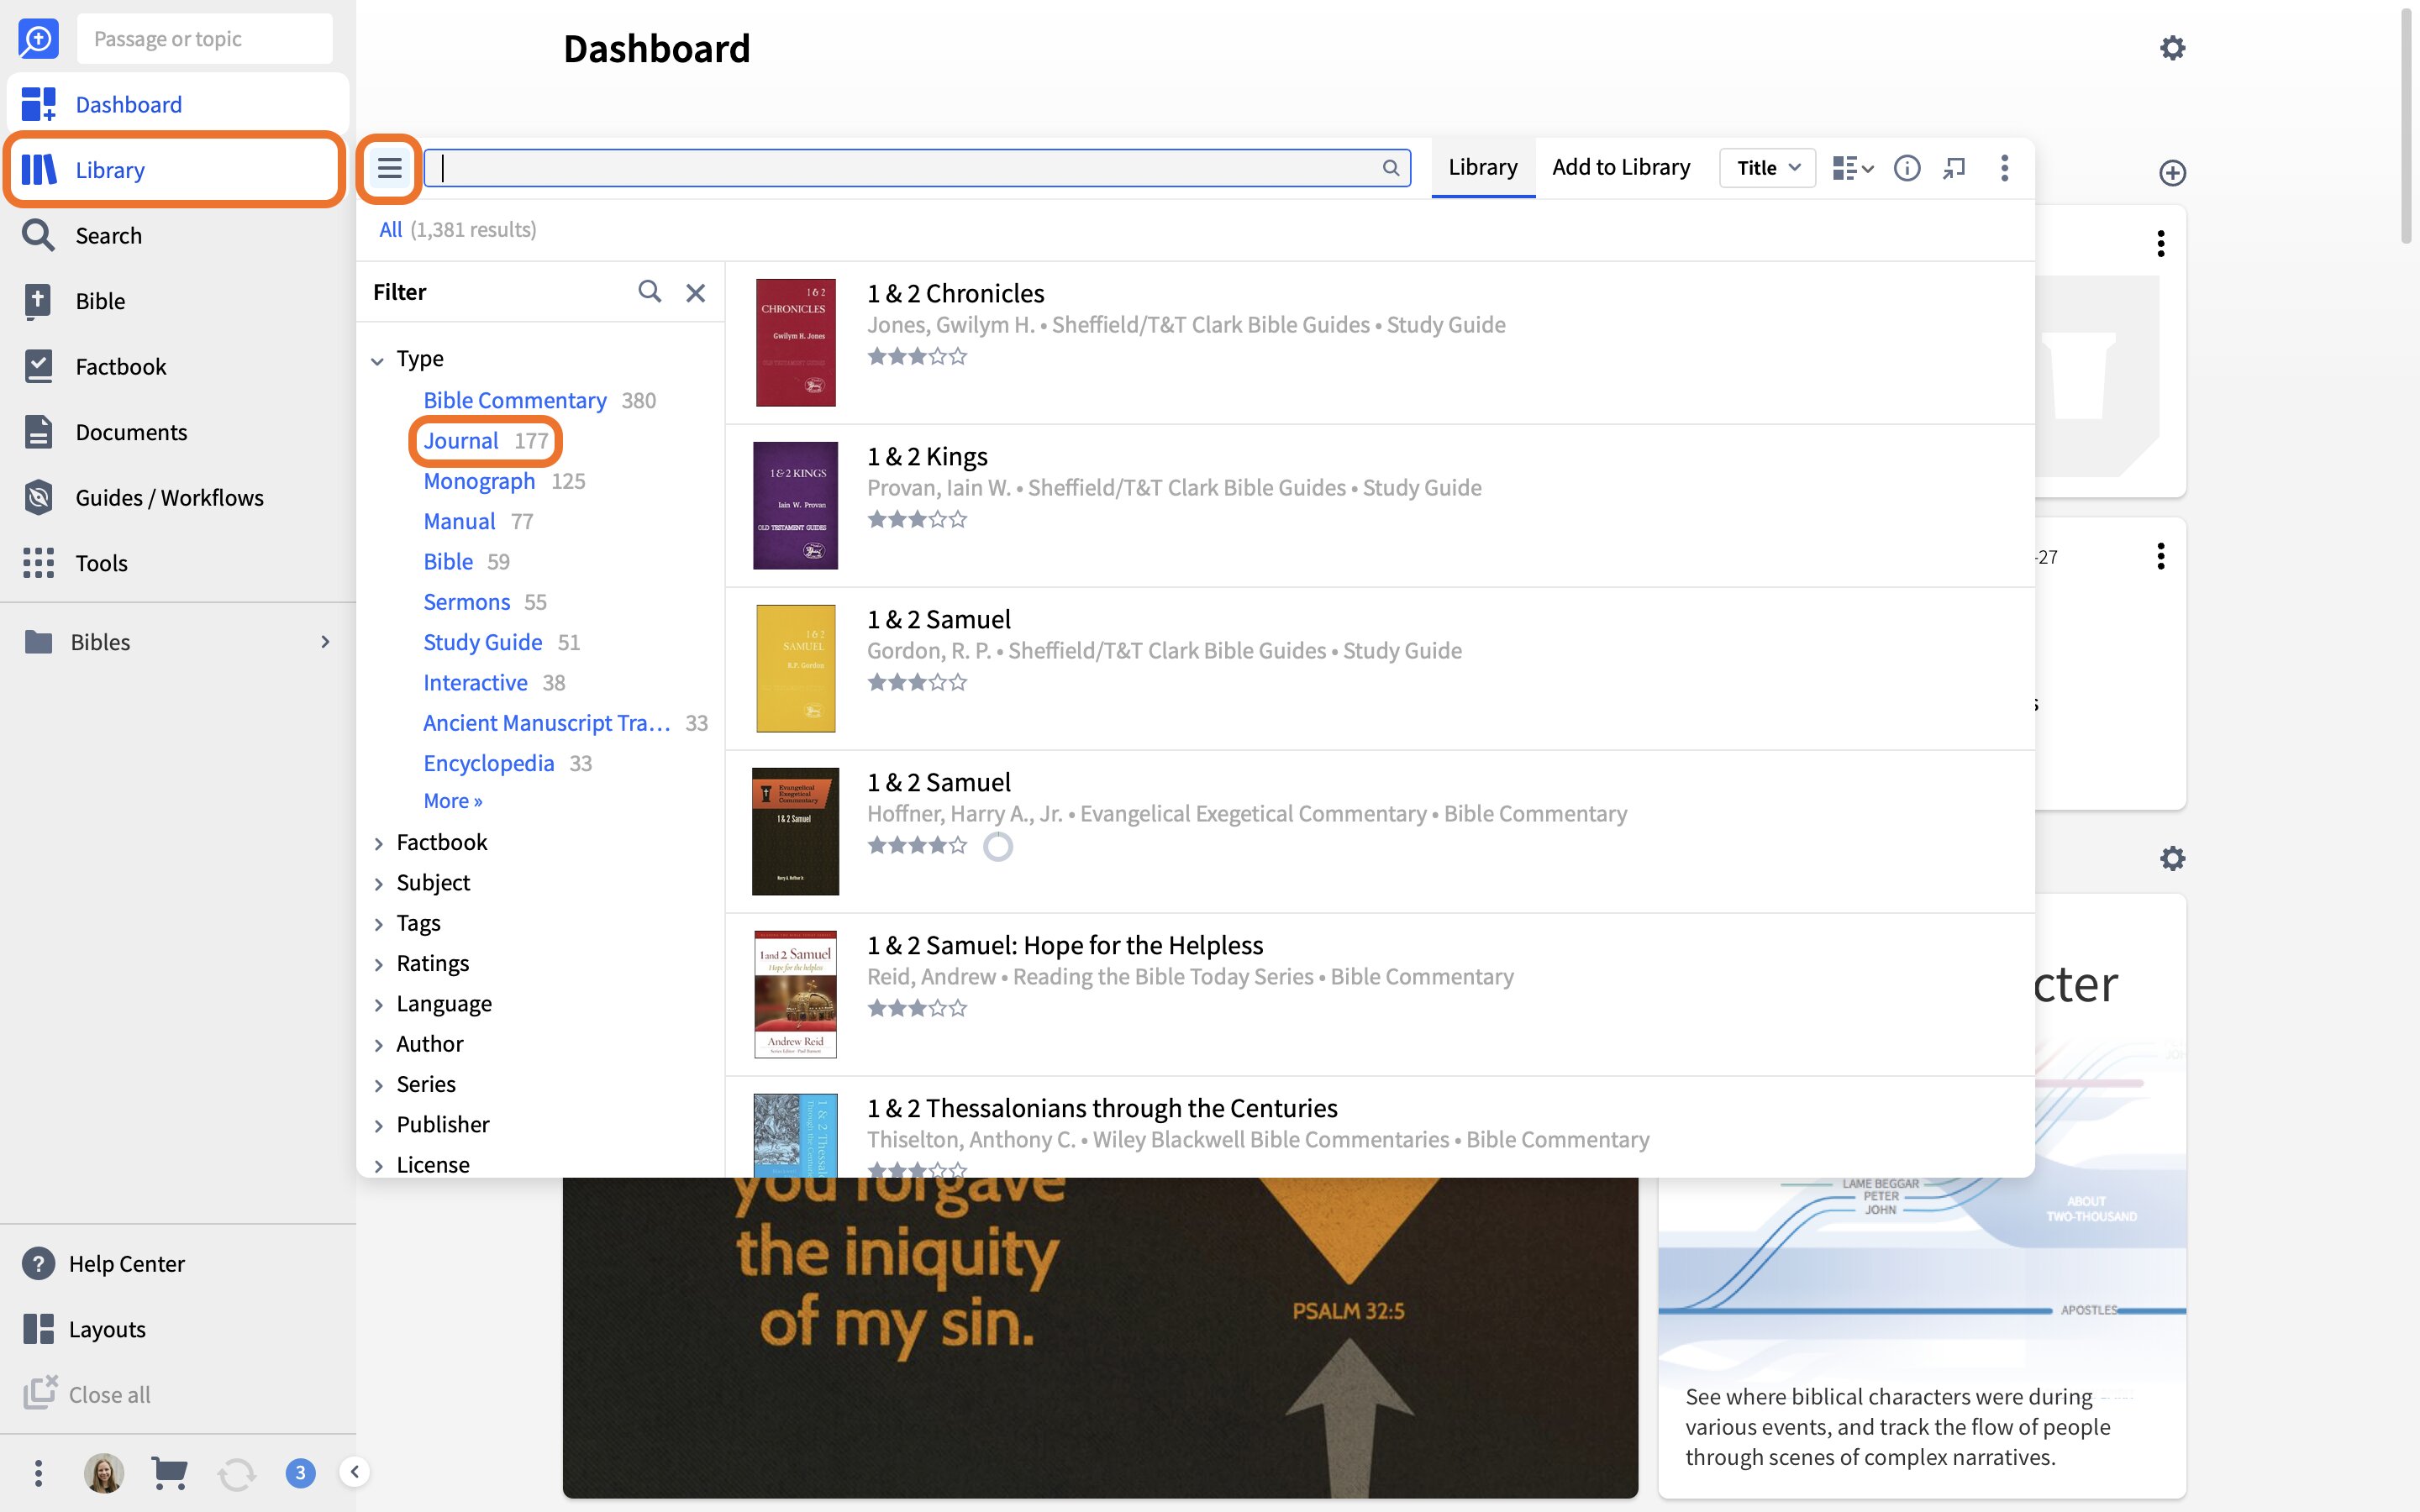Collapse the Type filter section

(377, 360)
